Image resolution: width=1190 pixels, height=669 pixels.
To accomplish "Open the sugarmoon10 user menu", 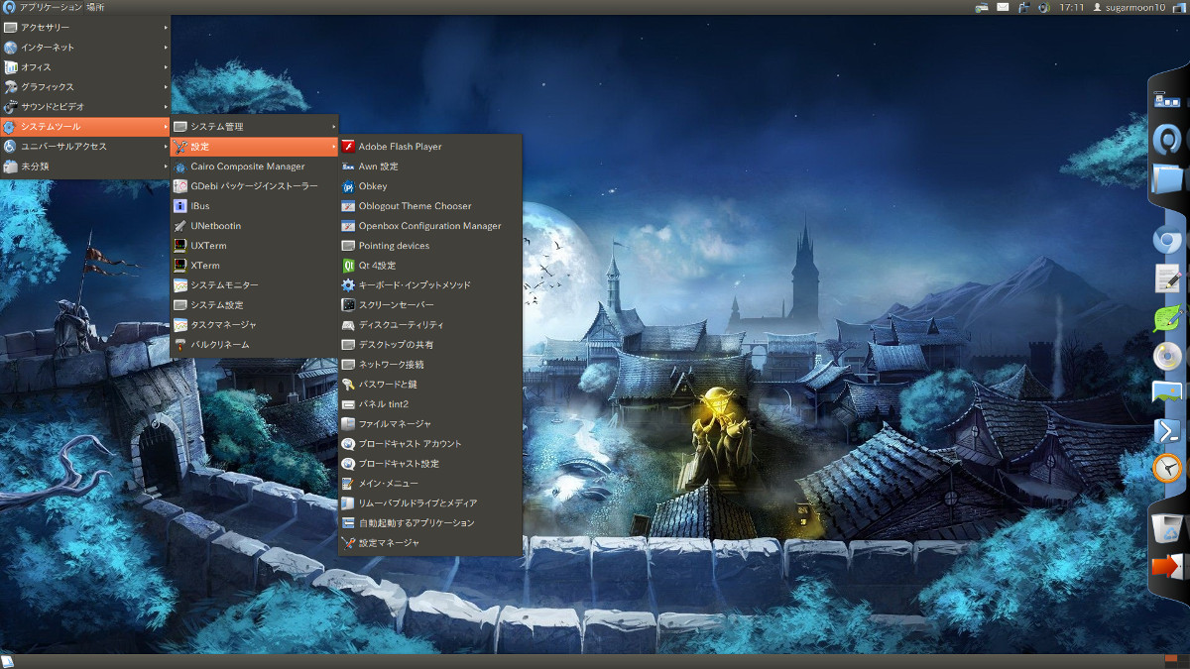I will [1129, 7].
